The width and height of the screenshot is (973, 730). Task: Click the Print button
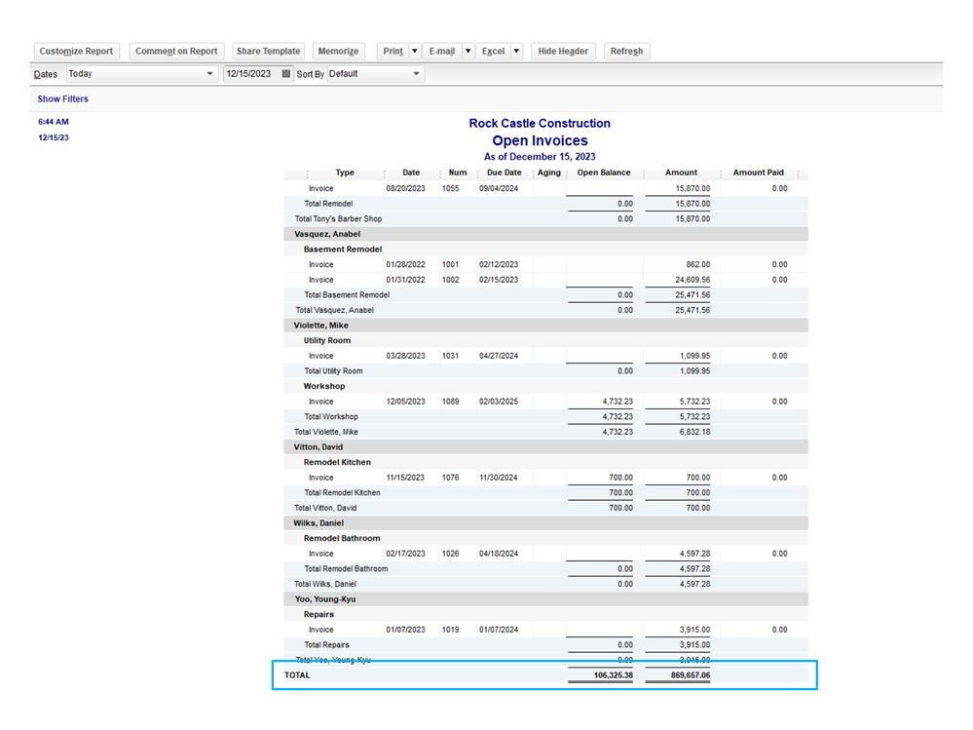pos(393,52)
